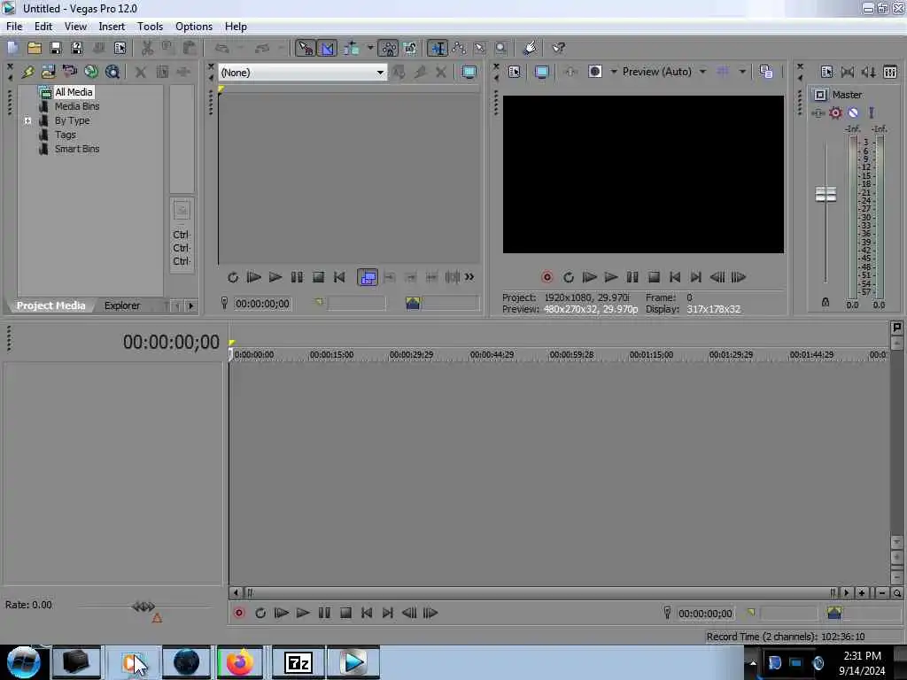This screenshot has width=907, height=680.
Task: Toggle trimmer Add to timeline overwrite mode
Action: click(368, 277)
